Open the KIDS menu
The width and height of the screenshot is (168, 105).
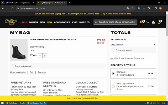[x=75, y=22]
